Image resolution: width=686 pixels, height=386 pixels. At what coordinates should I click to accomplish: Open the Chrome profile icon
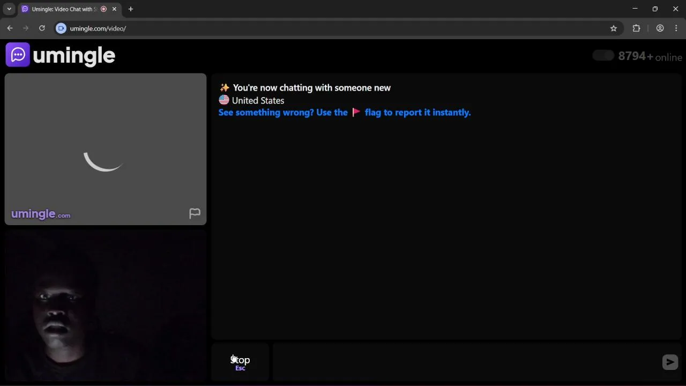coord(660,28)
